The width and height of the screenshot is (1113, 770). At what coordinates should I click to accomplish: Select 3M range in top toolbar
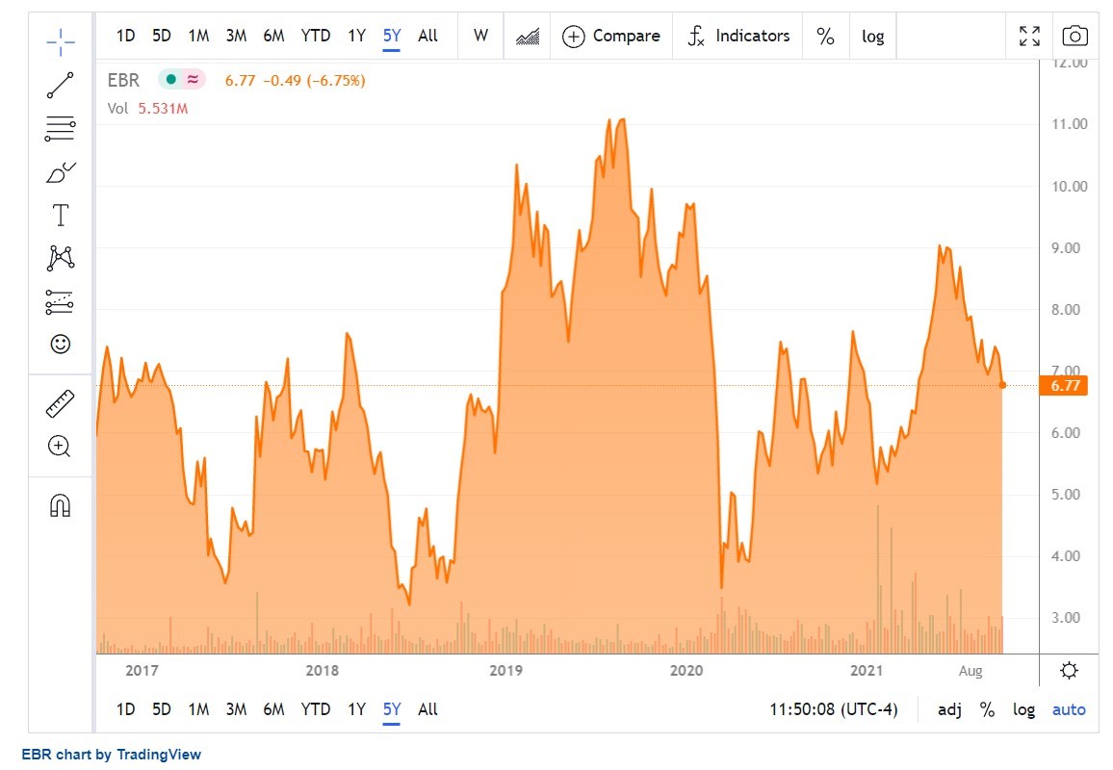click(x=237, y=36)
